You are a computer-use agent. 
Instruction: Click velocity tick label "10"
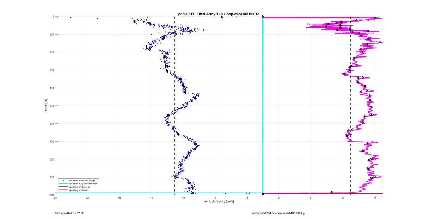[x=343, y=198]
